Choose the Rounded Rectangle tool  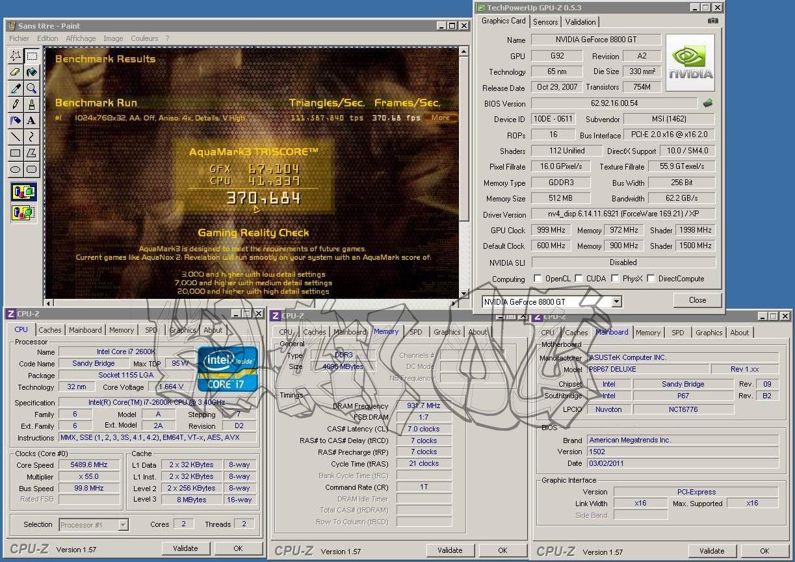pyautogui.click(x=31, y=170)
